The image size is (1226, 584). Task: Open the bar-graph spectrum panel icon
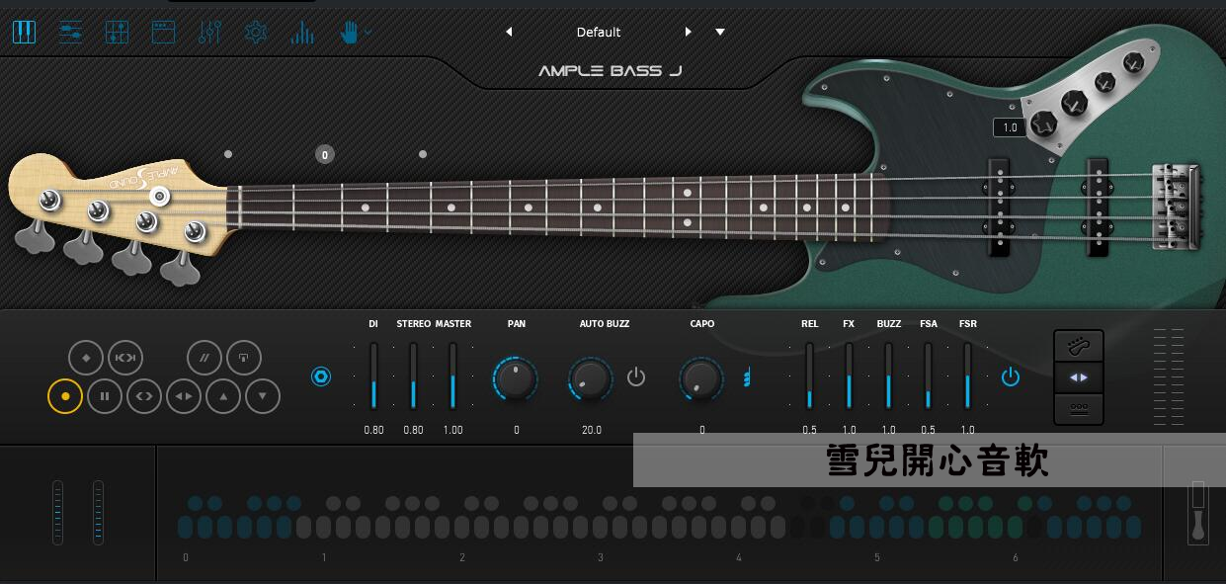point(302,33)
